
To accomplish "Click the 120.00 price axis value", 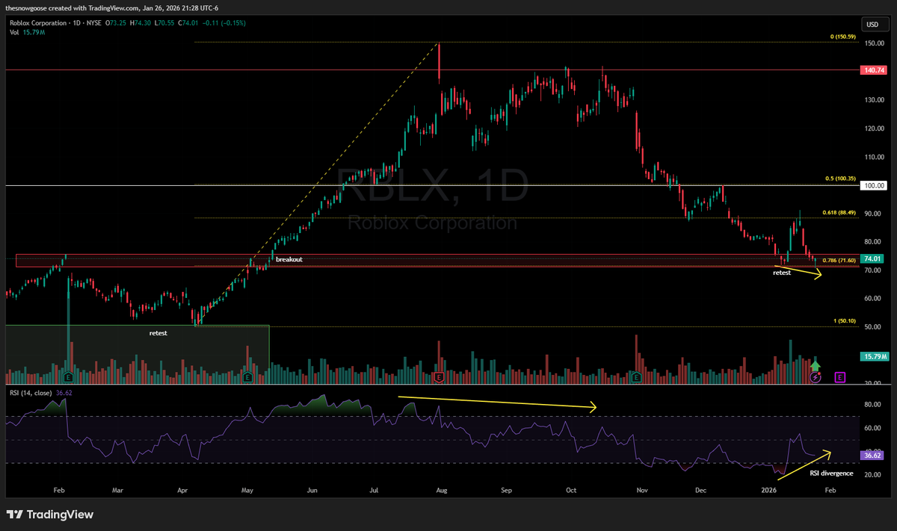I will pyautogui.click(x=875, y=128).
